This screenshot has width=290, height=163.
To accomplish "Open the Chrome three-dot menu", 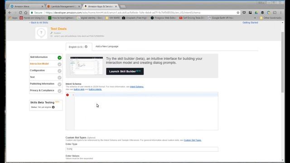I will (281, 13).
